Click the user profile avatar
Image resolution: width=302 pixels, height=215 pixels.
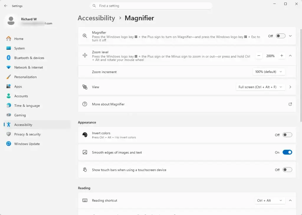[11, 21]
